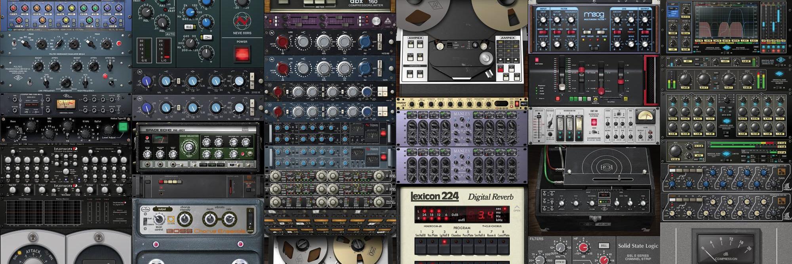
Task: Click the Neve logo badge on 1073 SE
Action: (x=272, y=34)
